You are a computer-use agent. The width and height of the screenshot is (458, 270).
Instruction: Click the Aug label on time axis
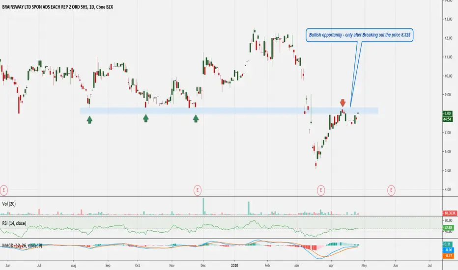pos(73,266)
